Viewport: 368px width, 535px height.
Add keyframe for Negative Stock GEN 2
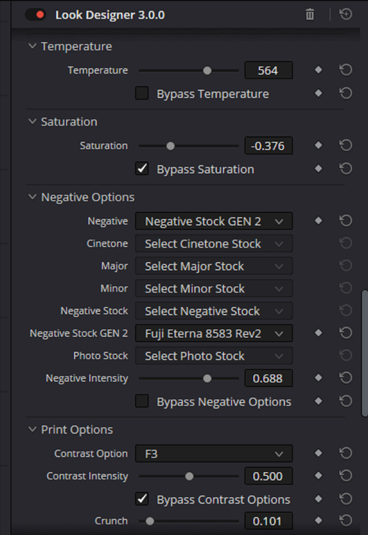click(319, 332)
